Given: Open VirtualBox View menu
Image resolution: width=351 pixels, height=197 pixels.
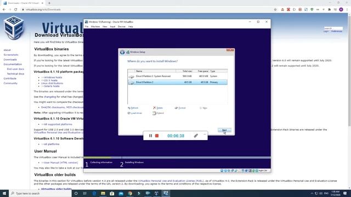Looking at the screenshot, I should coord(105,27).
